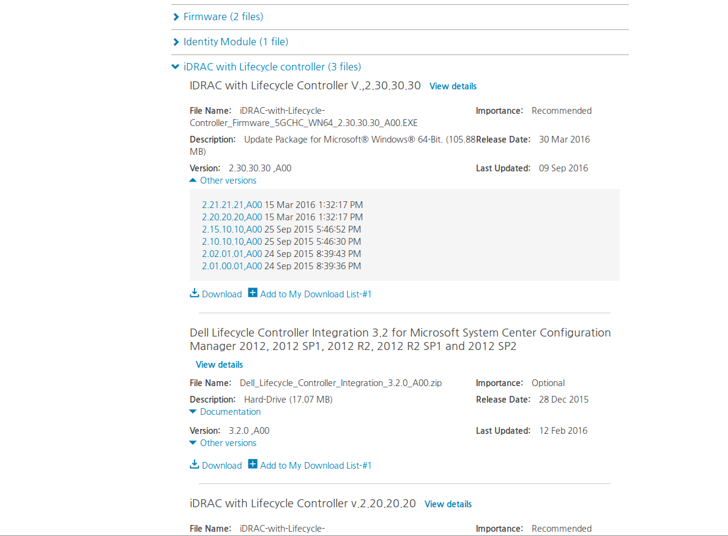728x536 pixels.
Task: Expand the Identity Module (1 file) section
Action: (235, 42)
